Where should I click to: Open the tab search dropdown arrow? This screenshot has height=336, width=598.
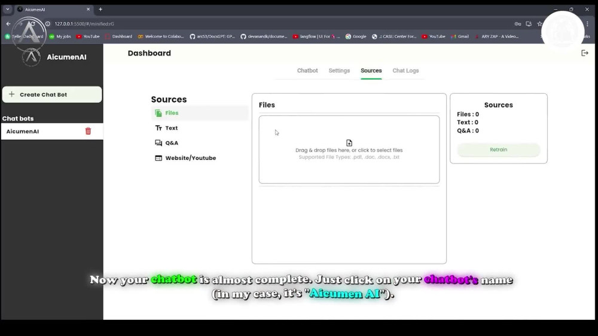tap(8, 9)
